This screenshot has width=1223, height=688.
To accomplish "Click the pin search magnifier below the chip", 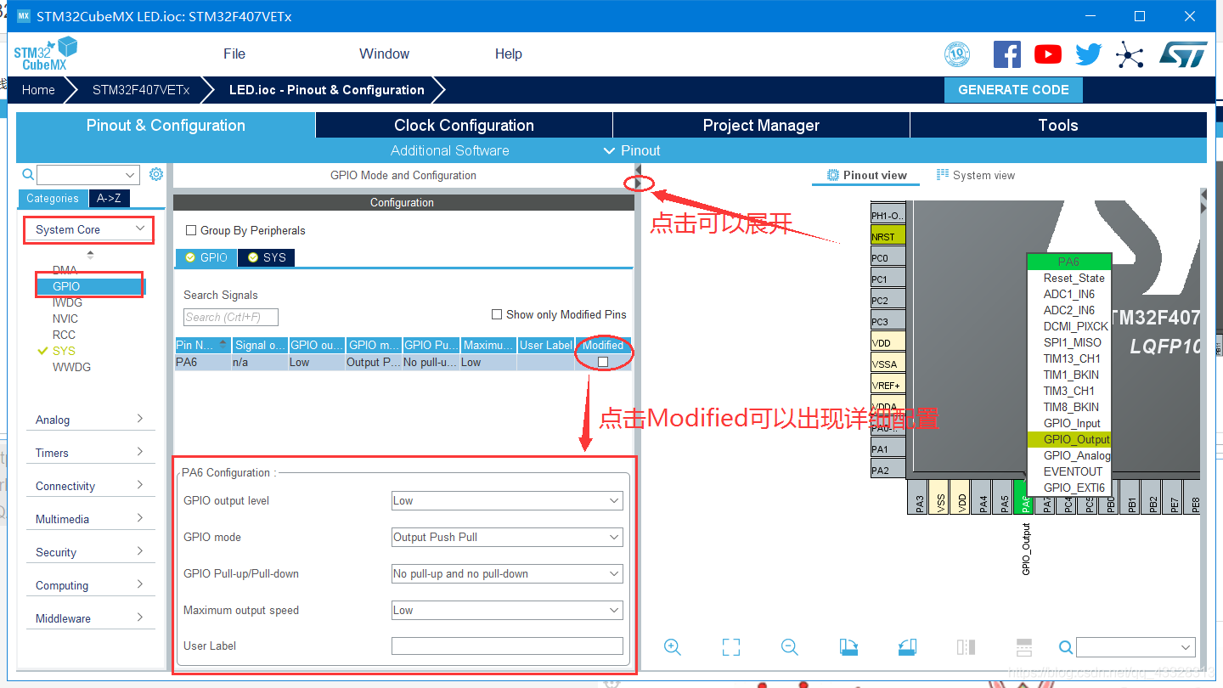I will 1066,647.
